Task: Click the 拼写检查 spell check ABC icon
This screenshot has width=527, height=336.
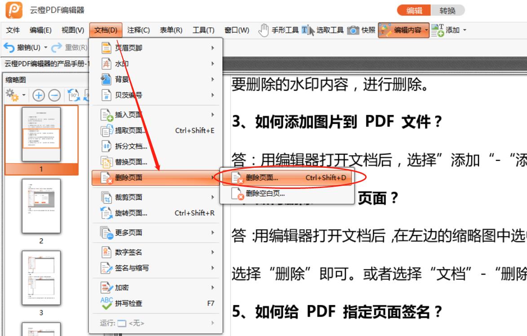Action: (x=106, y=303)
